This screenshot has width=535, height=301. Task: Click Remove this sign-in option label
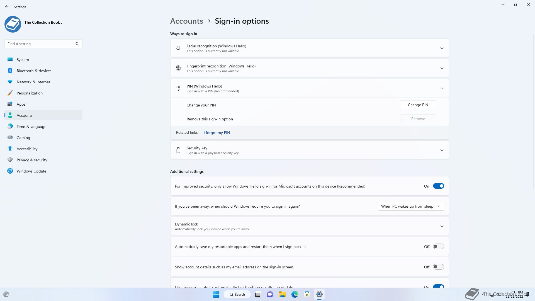click(210, 119)
